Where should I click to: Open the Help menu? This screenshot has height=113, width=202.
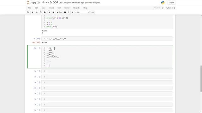pos(85,8)
